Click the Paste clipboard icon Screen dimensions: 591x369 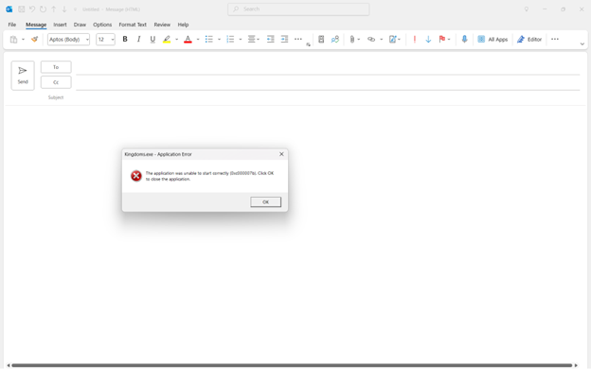pos(13,39)
